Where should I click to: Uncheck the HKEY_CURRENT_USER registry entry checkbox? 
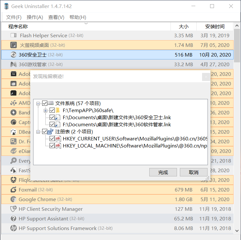[52, 139]
